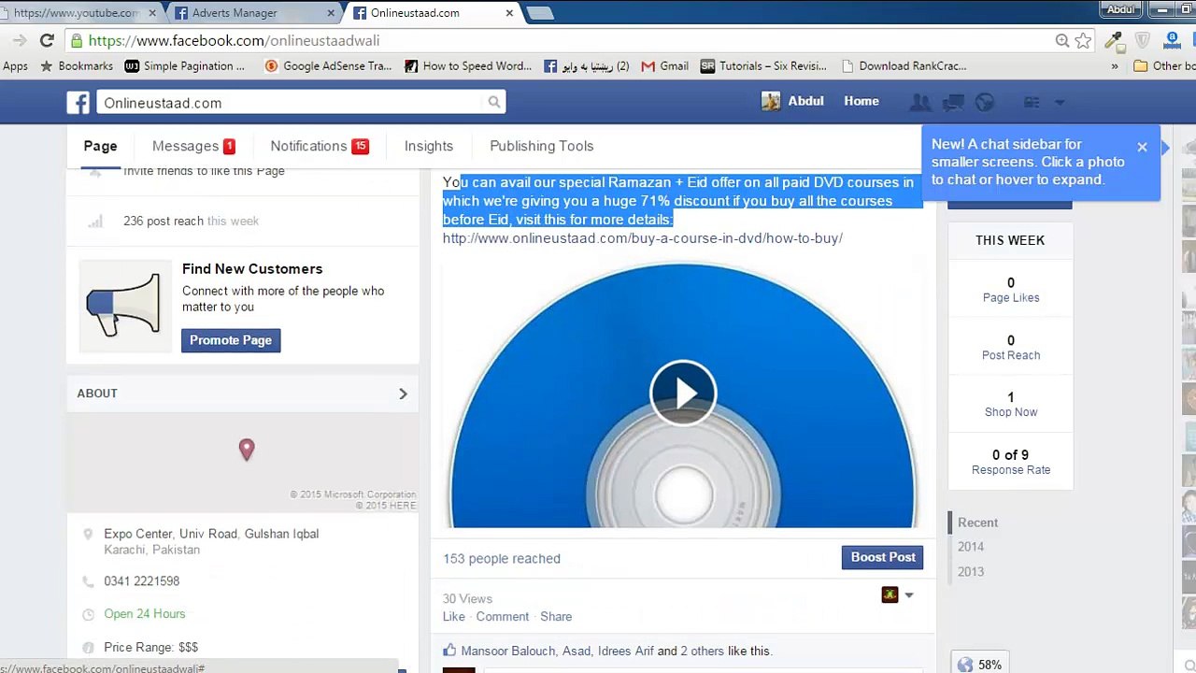Click the gray shield extension icon
The width and height of the screenshot is (1196, 673).
[x=1143, y=40]
